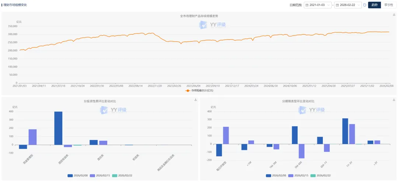Click the 现金管理型 bar for 2026/02/15
The image size is (398, 182).
[32, 137]
